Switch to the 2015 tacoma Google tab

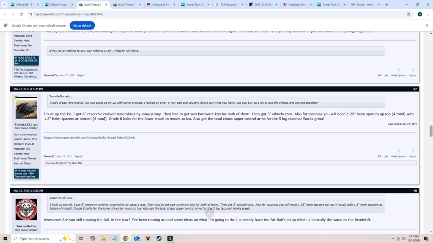point(229,4)
